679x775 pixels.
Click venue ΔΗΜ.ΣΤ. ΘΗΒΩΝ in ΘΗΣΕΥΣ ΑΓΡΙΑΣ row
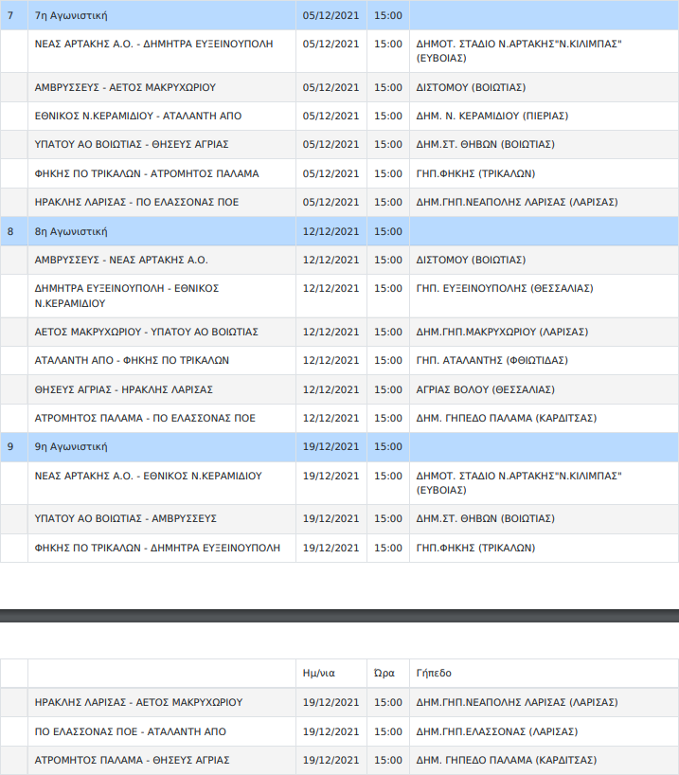(485, 144)
